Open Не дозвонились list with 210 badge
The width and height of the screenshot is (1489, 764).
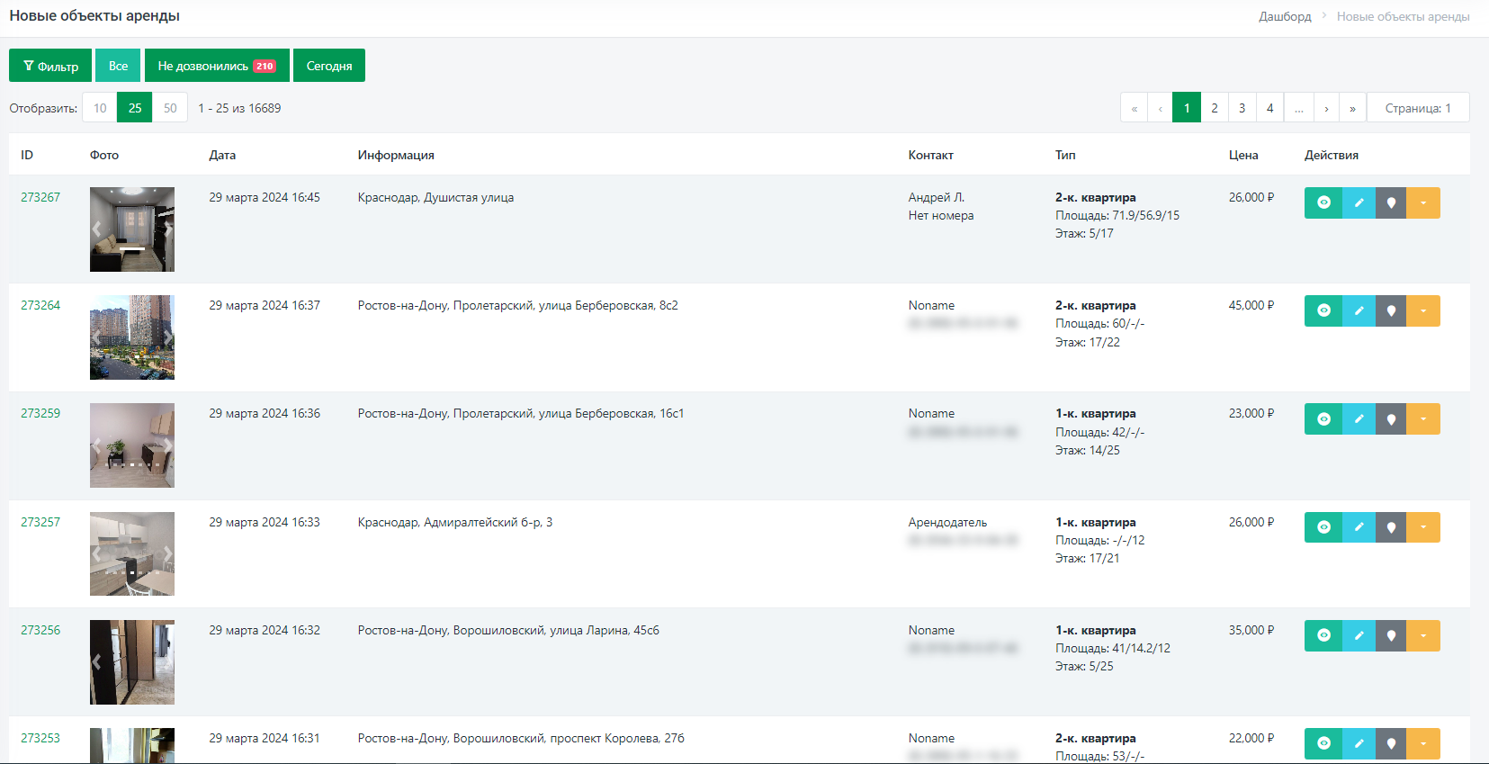217,66
